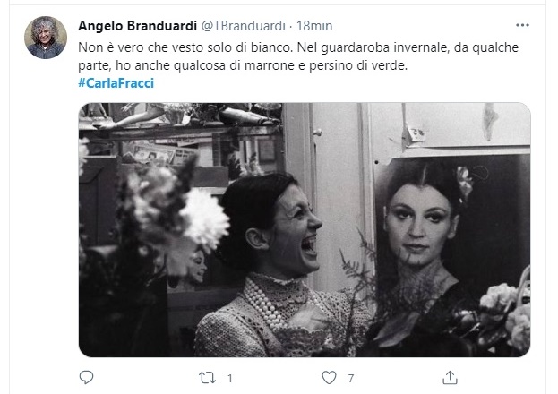558x394 pixels.
Task: Open the @TBranduardi handle link
Action: [244, 26]
